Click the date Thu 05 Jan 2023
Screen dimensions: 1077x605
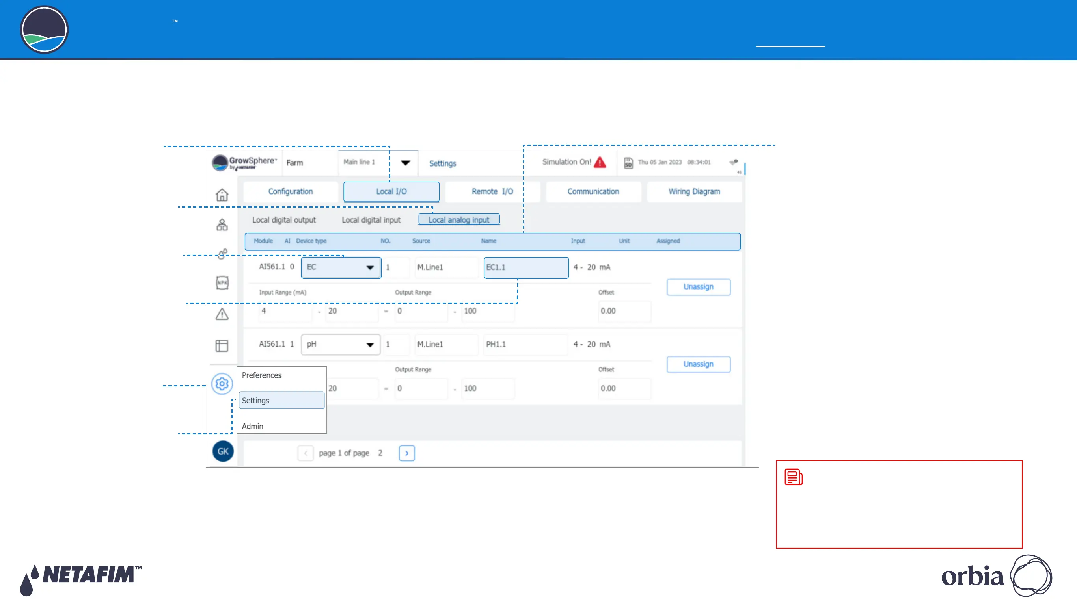point(660,162)
